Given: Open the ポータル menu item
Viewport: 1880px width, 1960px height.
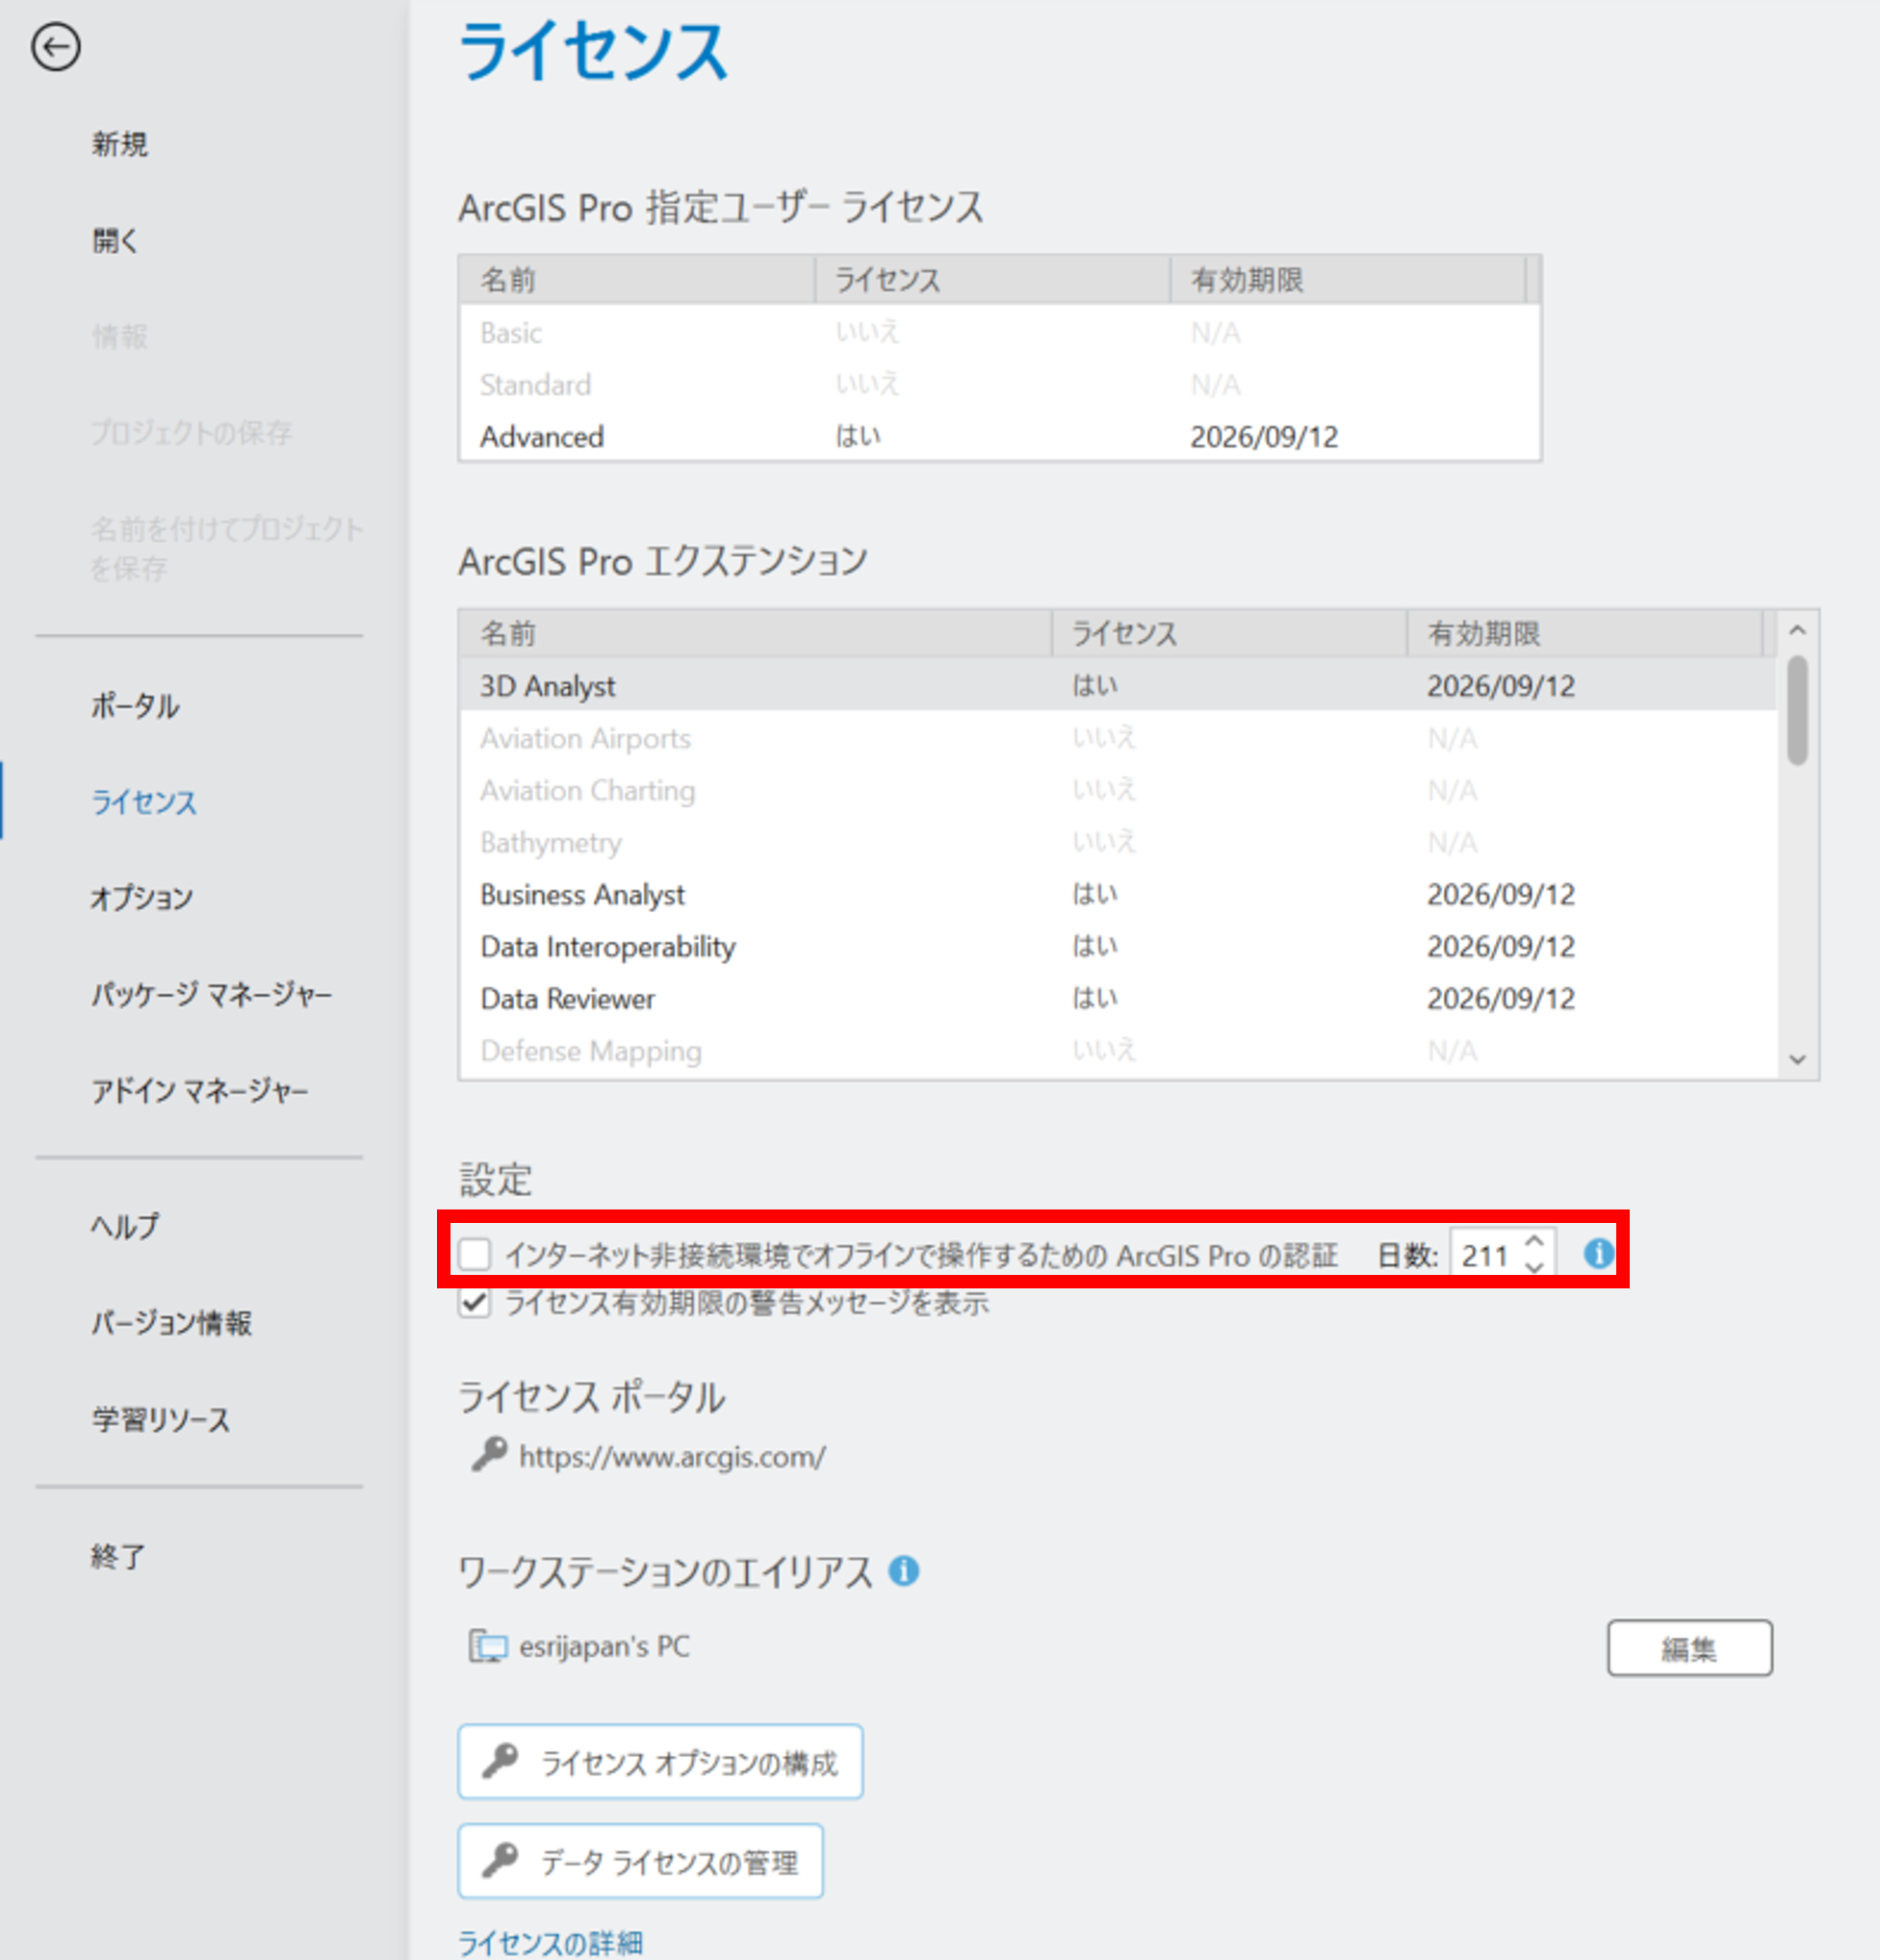Looking at the screenshot, I should pyautogui.click(x=135, y=706).
